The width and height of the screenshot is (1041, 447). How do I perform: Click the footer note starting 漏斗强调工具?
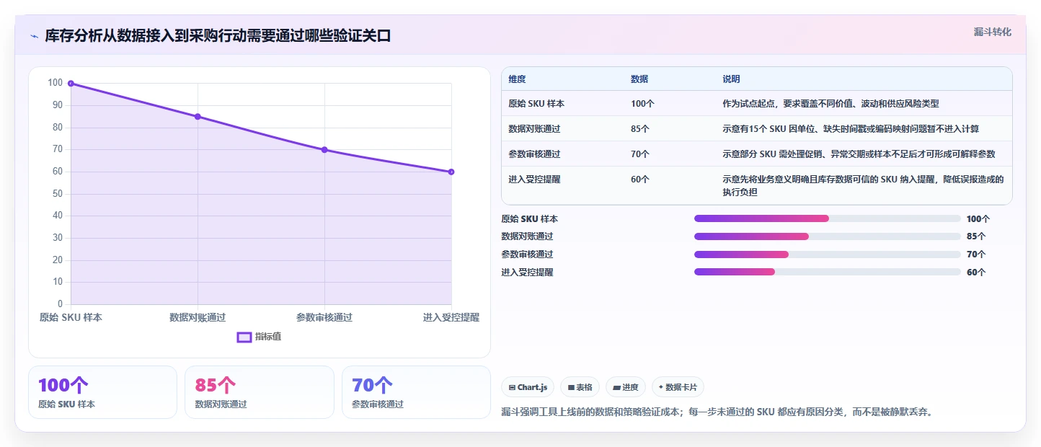pos(717,412)
